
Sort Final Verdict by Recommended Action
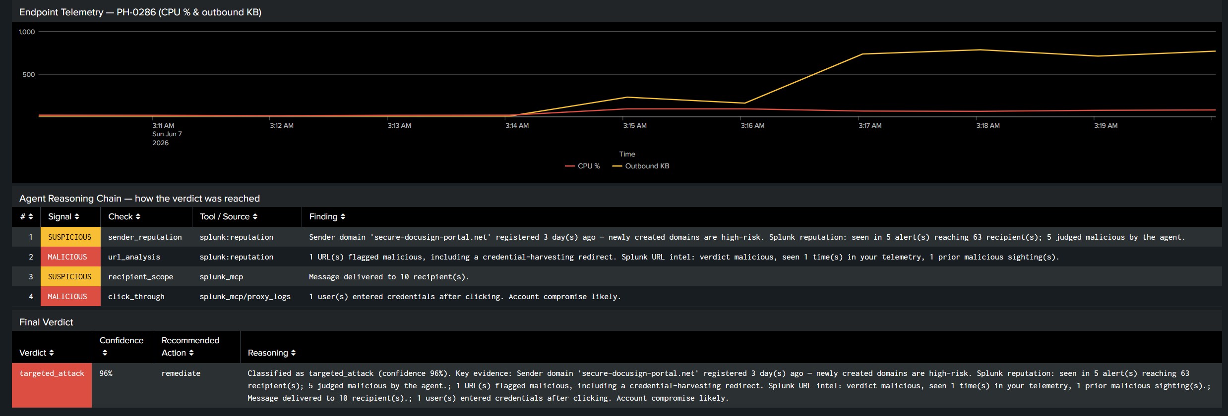[190, 346]
